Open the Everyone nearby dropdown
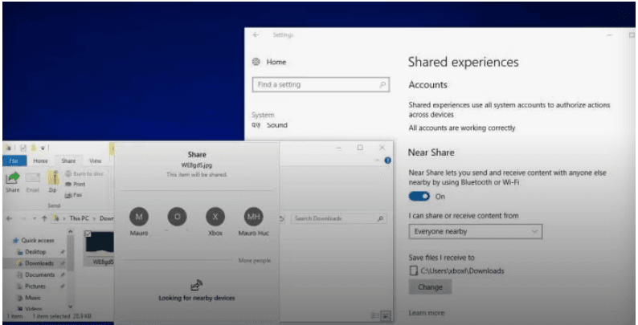This screenshot has width=638, height=325. click(475, 232)
